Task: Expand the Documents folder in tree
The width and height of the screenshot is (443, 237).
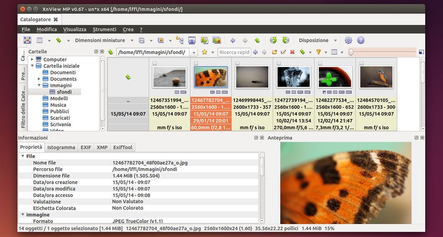Action: coord(39,79)
